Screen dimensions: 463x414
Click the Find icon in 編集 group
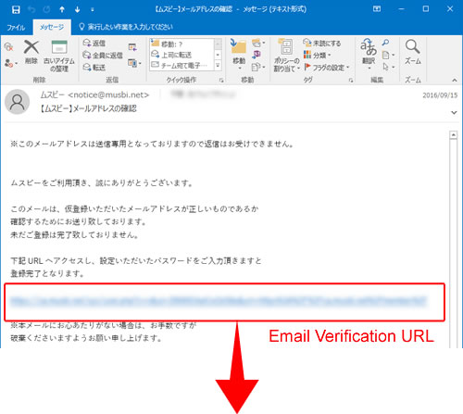pyautogui.click(x=385, y=43)
